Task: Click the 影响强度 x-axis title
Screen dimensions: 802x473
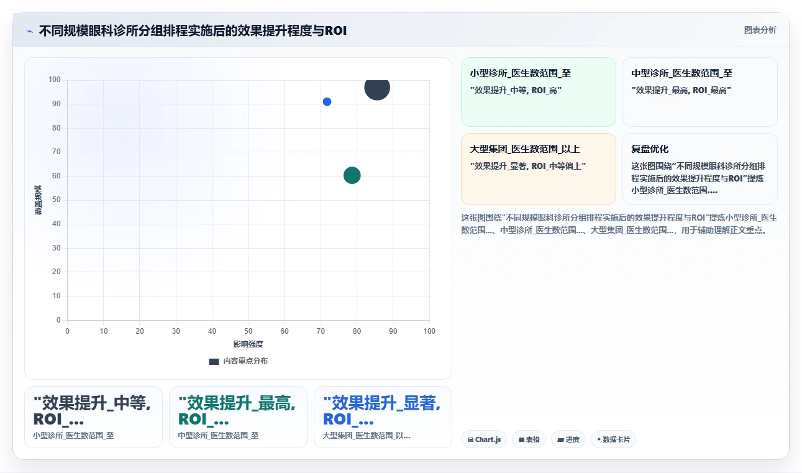Action: [x=248, y=344]
